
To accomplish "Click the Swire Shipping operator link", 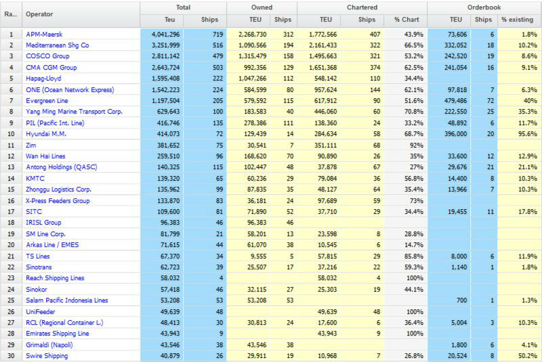I will point(47,356).
